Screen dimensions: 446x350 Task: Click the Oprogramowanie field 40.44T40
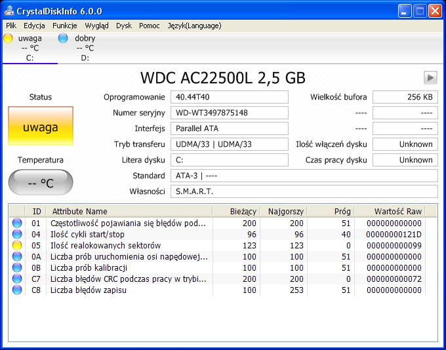230,97
